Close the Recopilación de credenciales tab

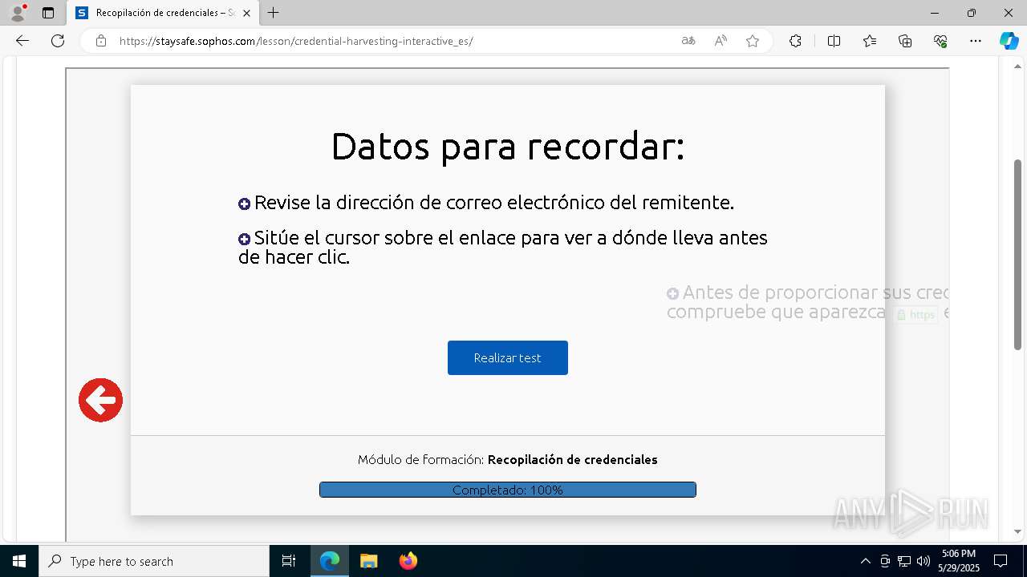pyautogui.click(x=246, y=13)
